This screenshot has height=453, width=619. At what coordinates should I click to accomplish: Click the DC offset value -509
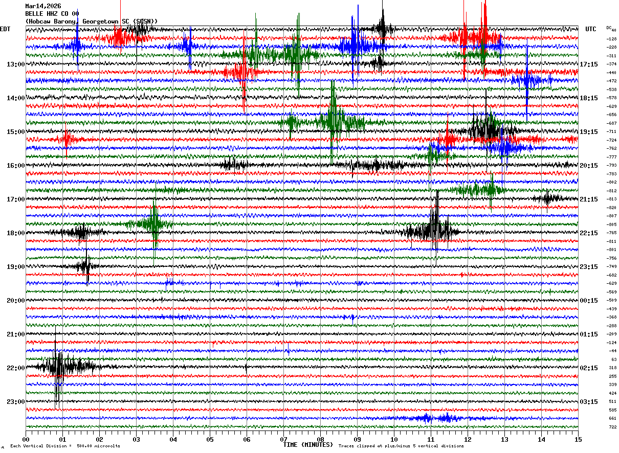pos(611,300)
